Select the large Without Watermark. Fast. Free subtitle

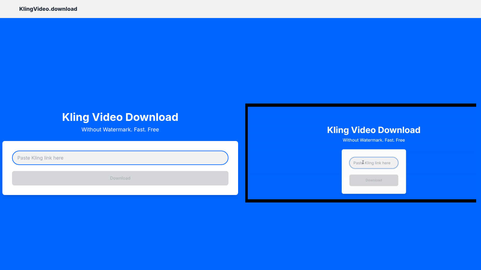[120, 130]
